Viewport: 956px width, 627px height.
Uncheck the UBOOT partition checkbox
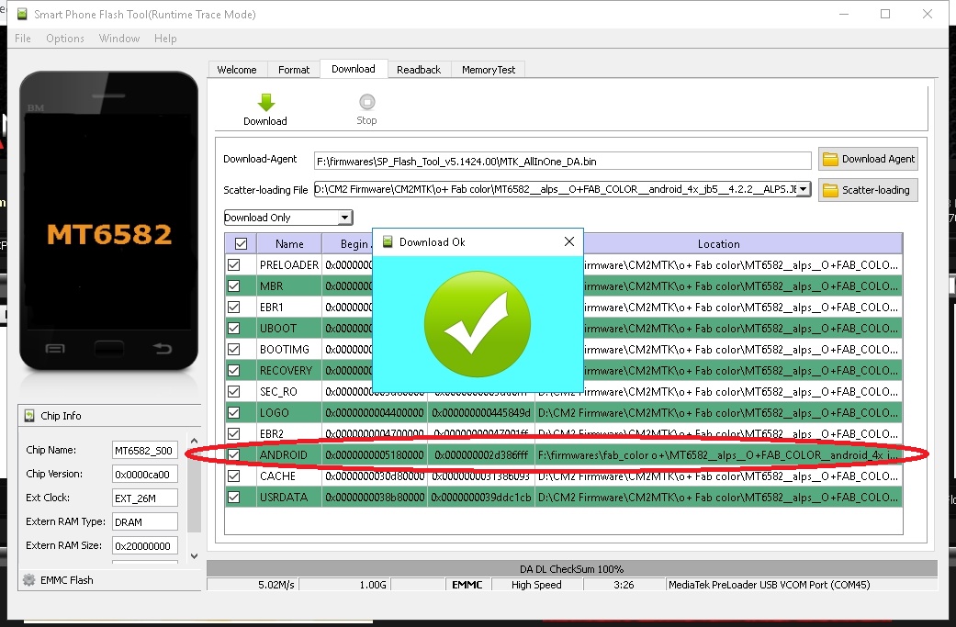pyautogui.click(x=233, y=328)
